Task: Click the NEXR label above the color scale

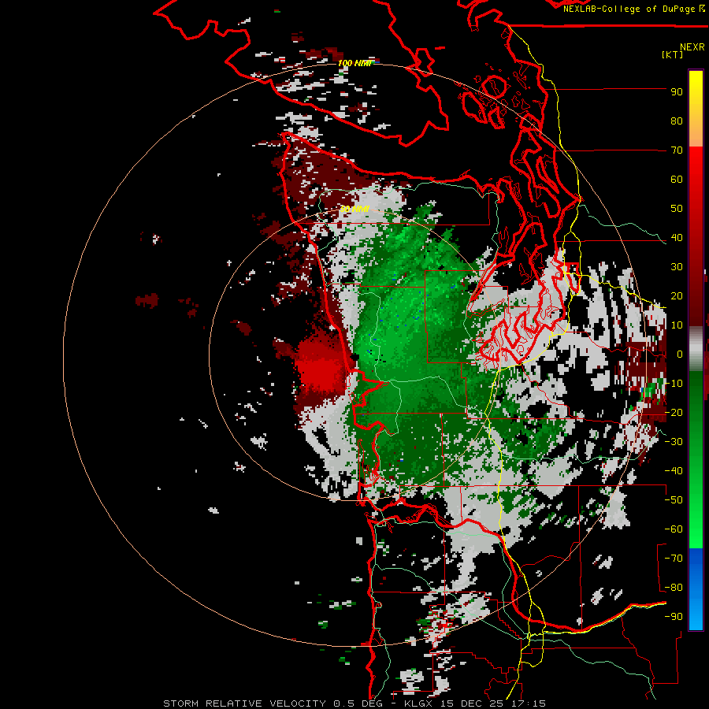Action: 692,47
